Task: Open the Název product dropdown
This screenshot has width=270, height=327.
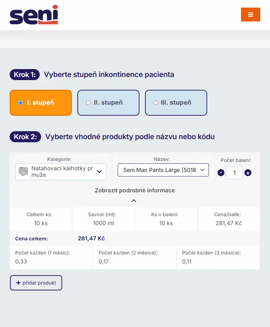Action: (x=163, y=170)
